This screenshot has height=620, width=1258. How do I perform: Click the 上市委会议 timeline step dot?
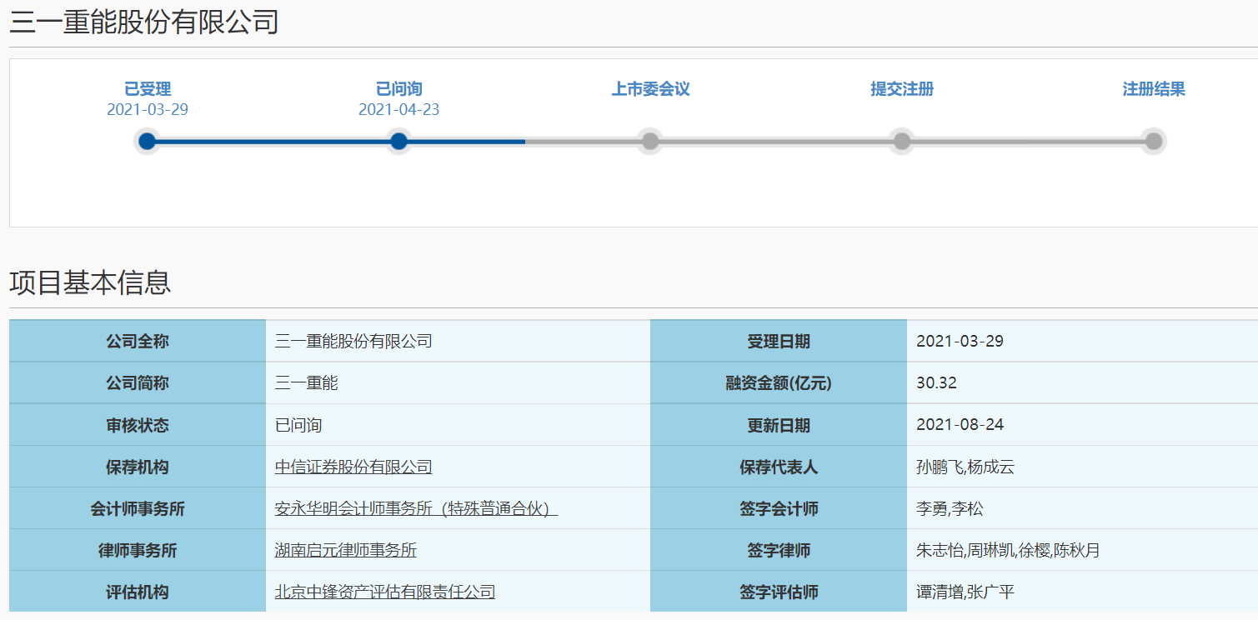click(x=650, y=141)
